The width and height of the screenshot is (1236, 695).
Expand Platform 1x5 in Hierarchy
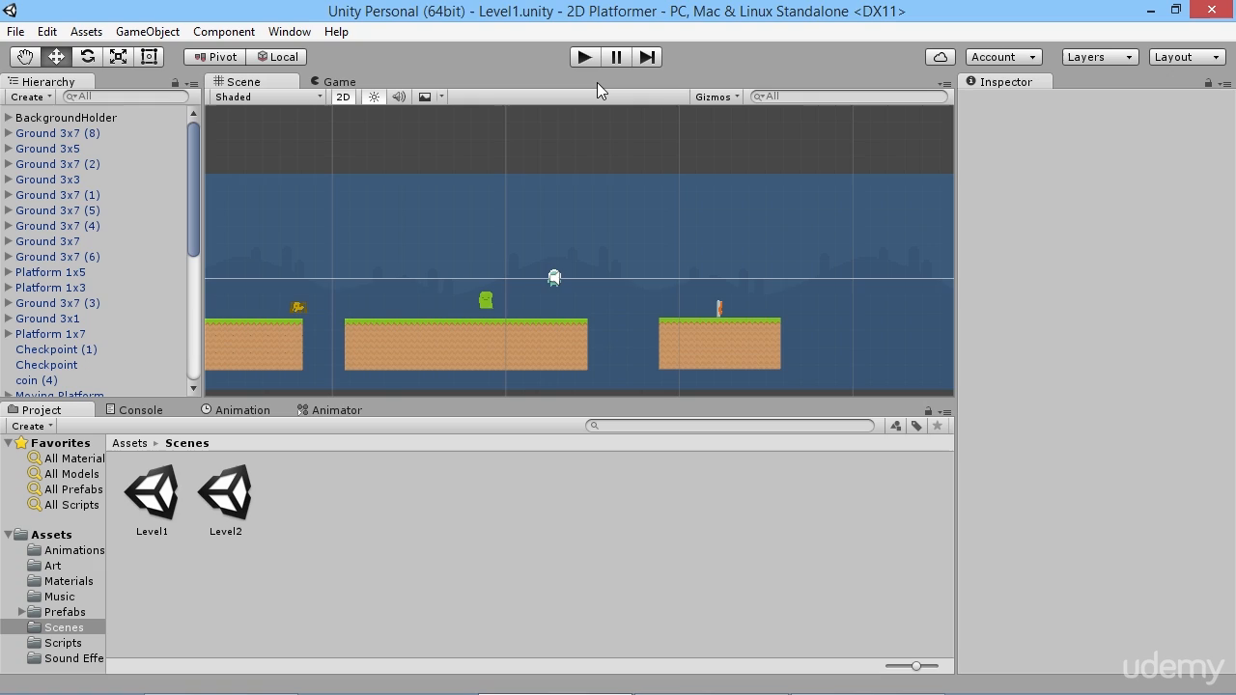pos(9,272)
